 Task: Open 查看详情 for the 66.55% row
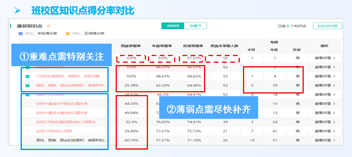pyautogui.click(x=325, y=67)
